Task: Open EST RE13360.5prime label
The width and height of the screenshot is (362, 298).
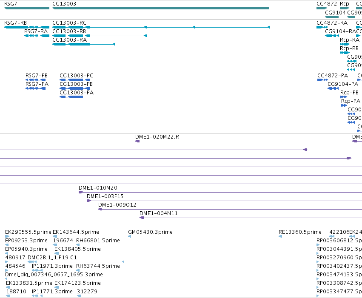Action: pyautogui.click(x=300, y=232)
